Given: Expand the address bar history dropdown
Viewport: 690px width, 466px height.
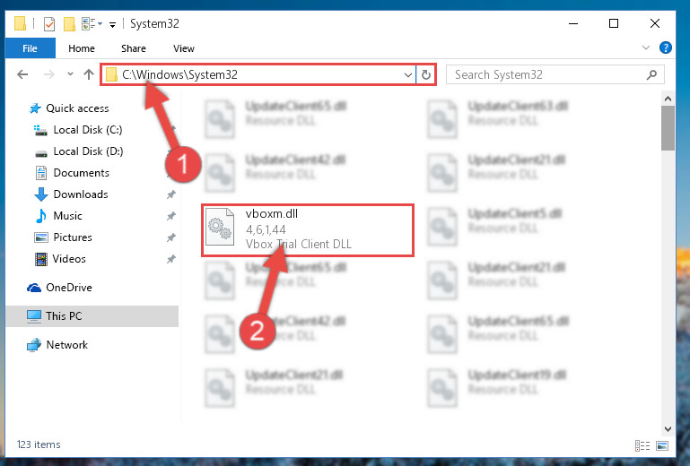Looking at the screenshot, I should coord(408,74).
